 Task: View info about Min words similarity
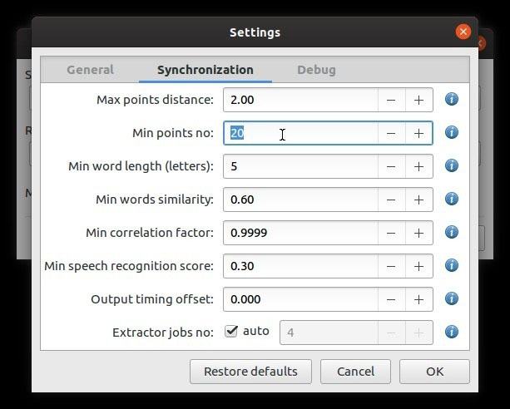(x=452, y=199)
